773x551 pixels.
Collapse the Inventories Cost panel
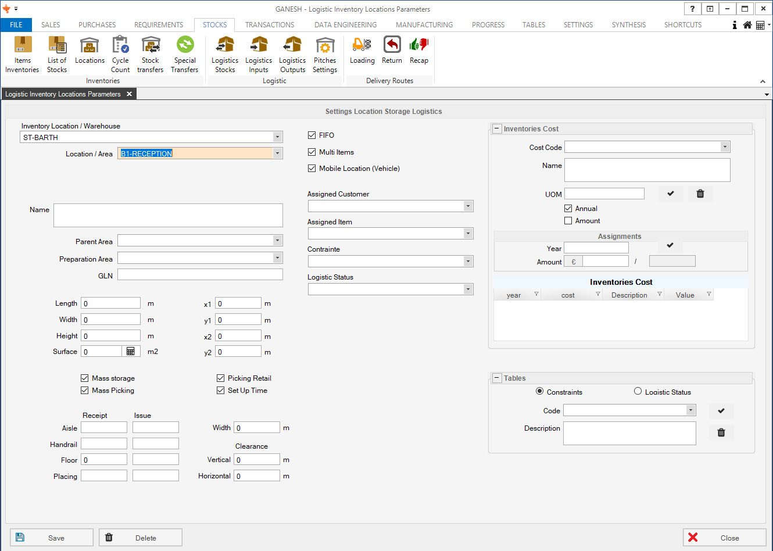tap(497, 129)
